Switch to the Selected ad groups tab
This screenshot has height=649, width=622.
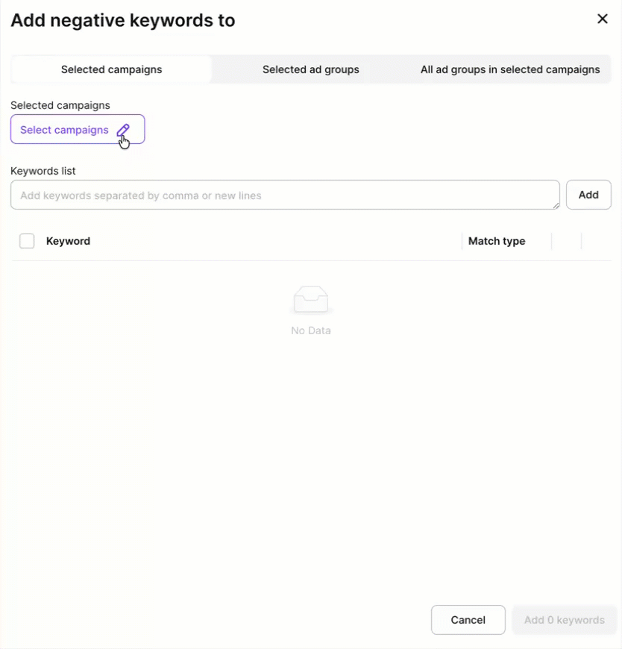click(311, 69)
